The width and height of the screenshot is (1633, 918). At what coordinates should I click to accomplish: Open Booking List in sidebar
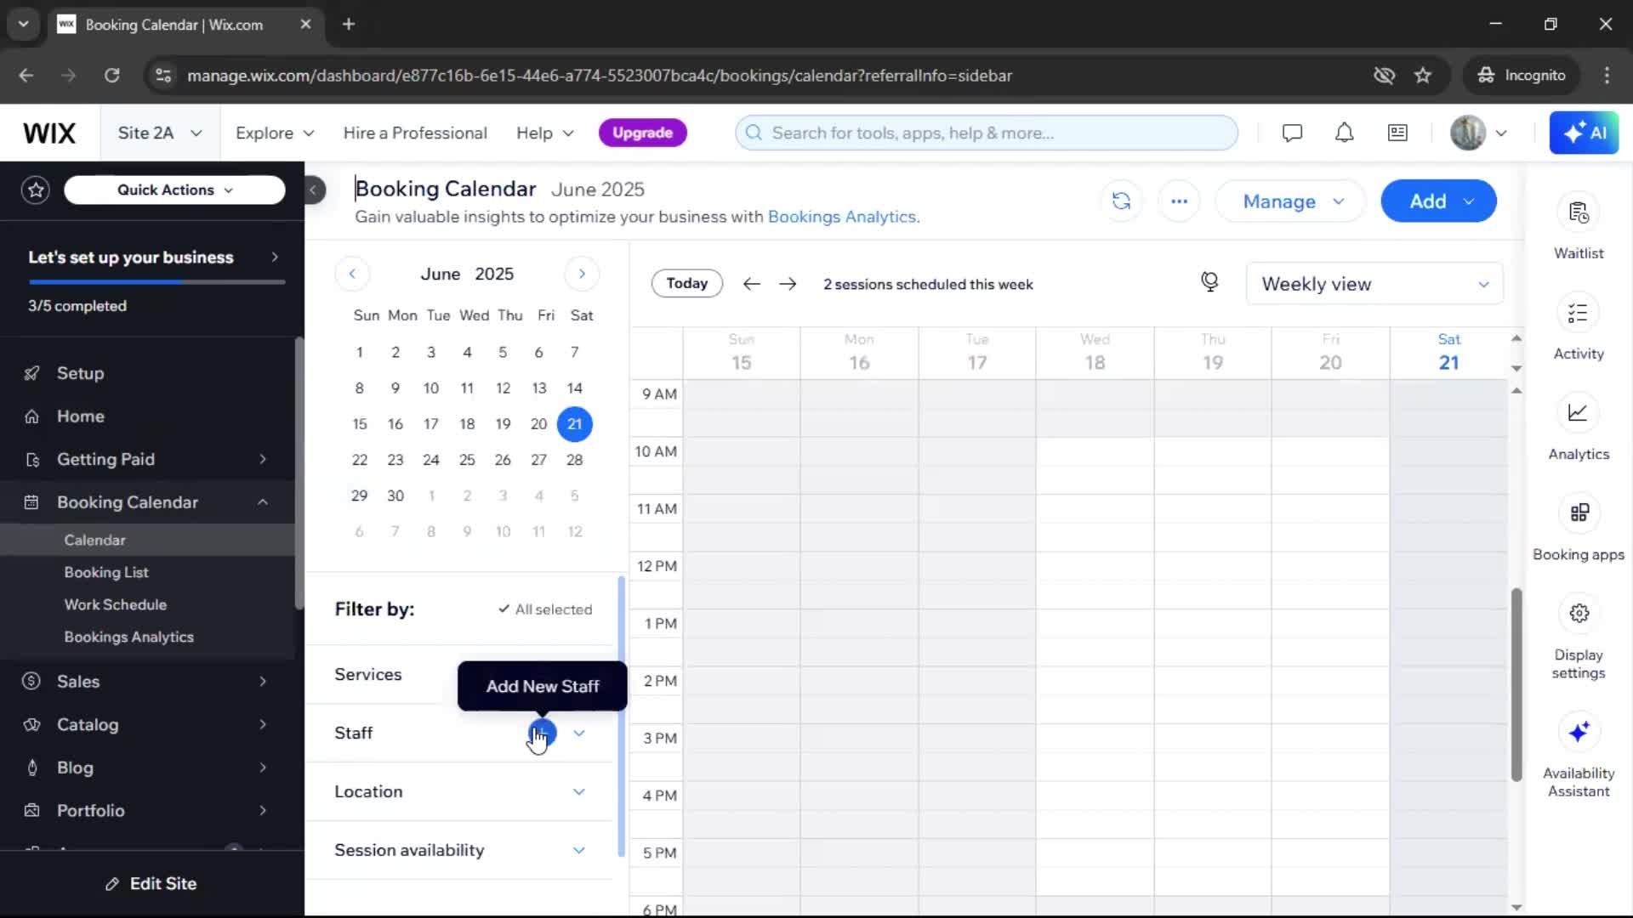click(x=106, y=572)
